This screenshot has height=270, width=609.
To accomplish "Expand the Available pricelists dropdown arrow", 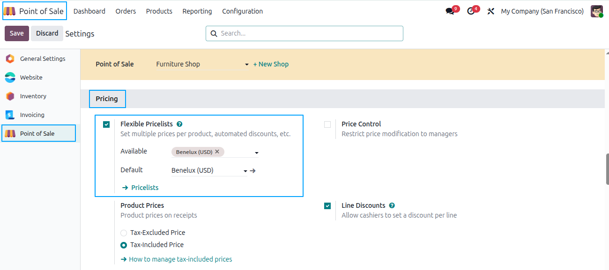I will pyautogui.click(x=256, y=153).
